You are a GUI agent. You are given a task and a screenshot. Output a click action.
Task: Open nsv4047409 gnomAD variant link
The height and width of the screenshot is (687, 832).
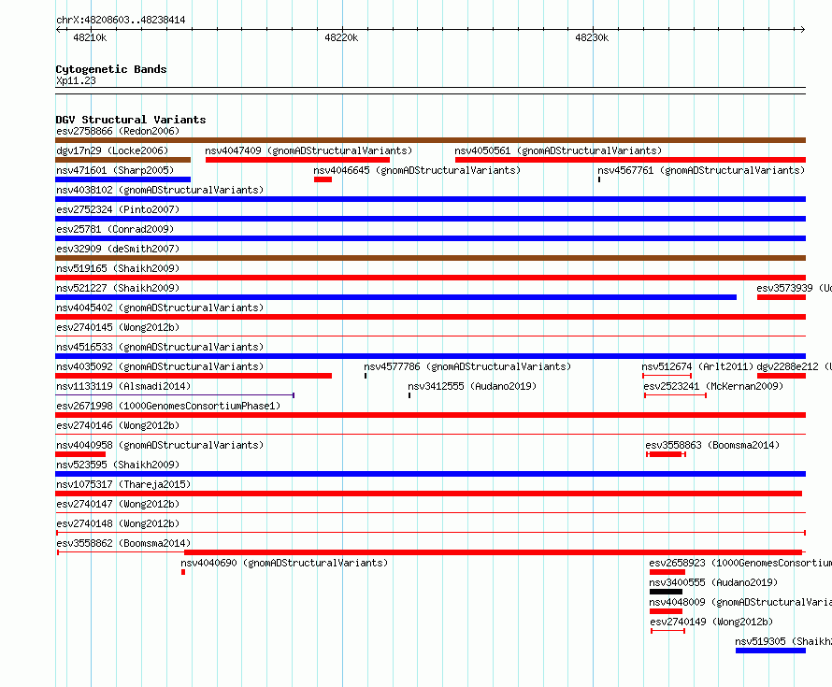[x=308, y=150]
